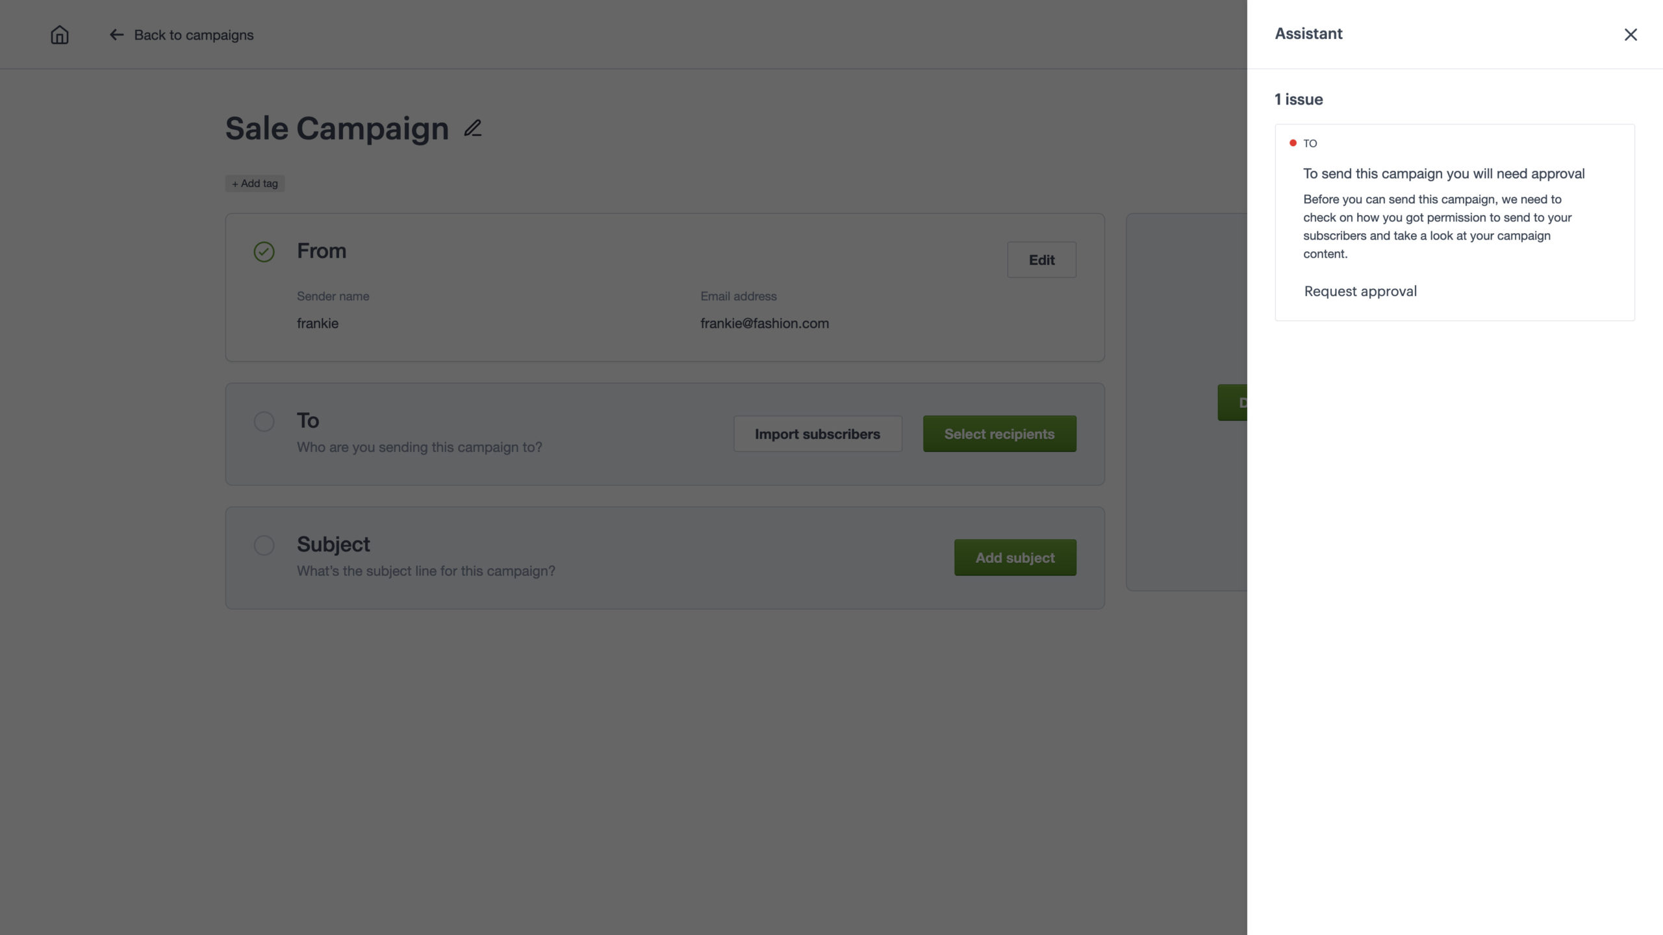Select the frankie@fashion.com email address
Image resolution: width=1663 pixels, height=935 pixels.
tap(764, 323)
